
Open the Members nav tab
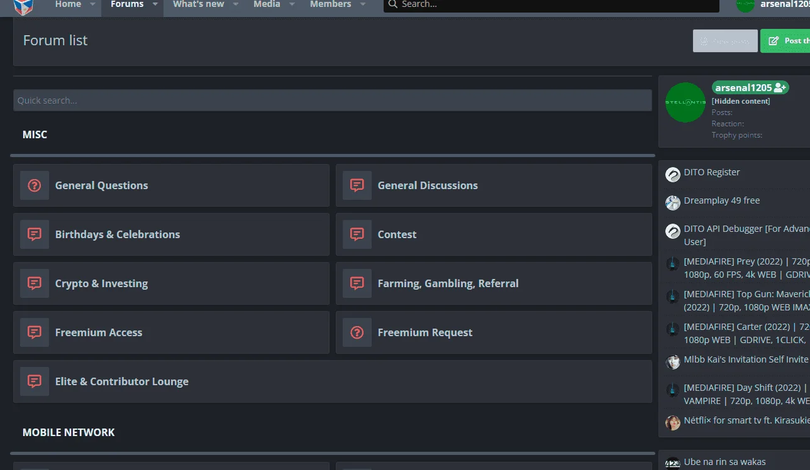pos(331,4)
